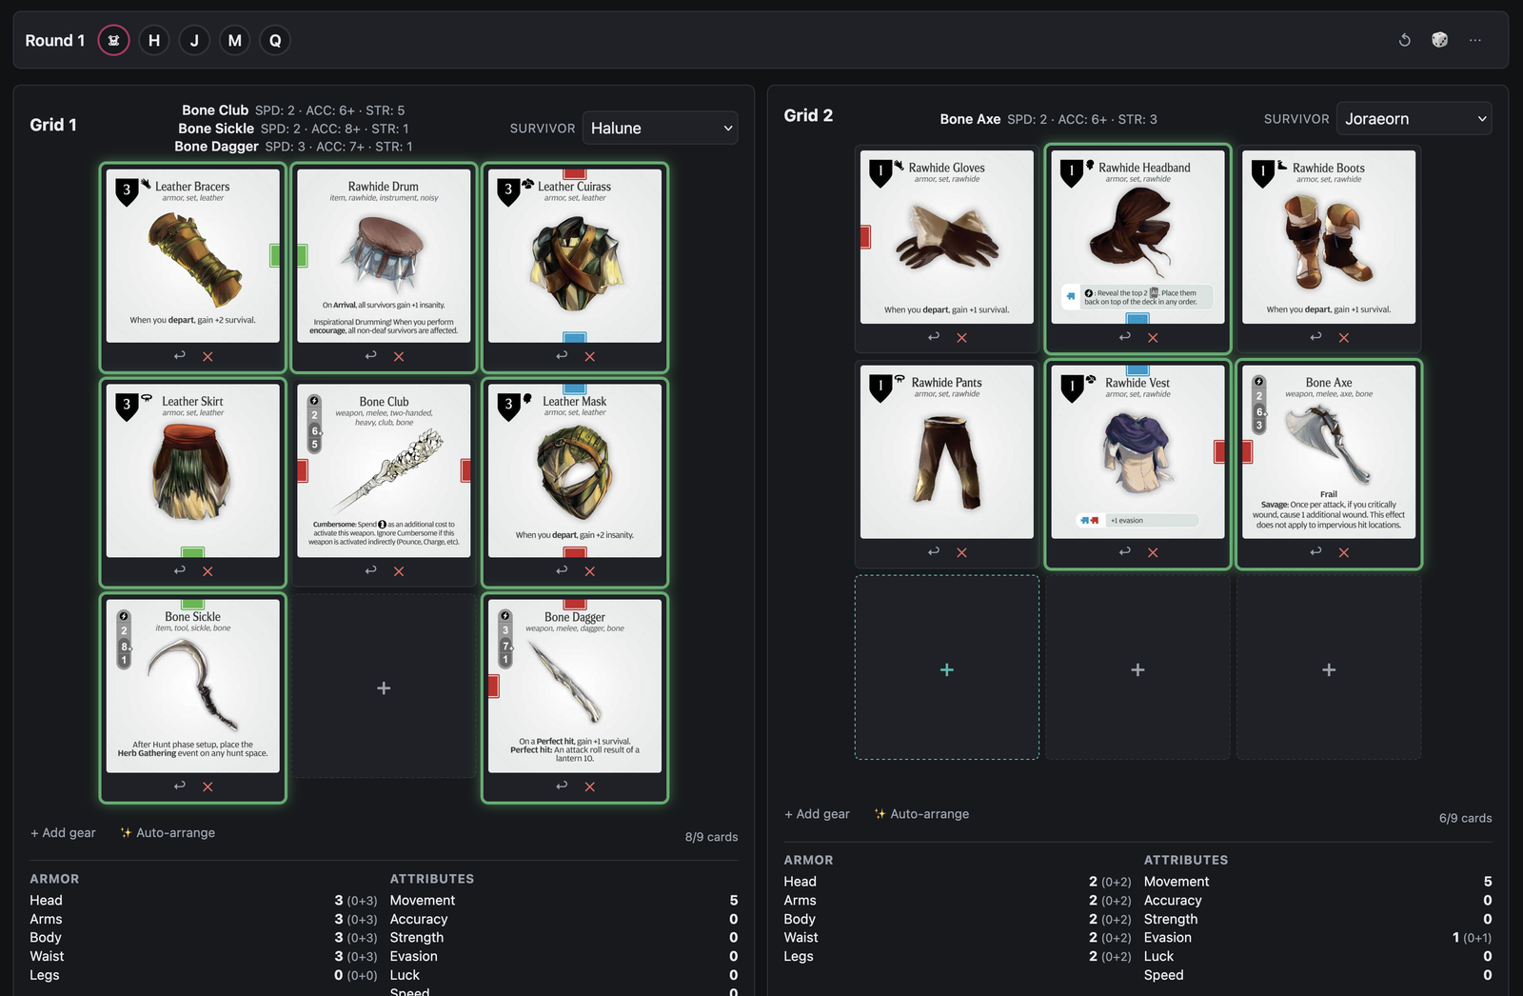Remove the Leather Bracers card
The image size is (1523, 996).
click(x=208, y=356)
